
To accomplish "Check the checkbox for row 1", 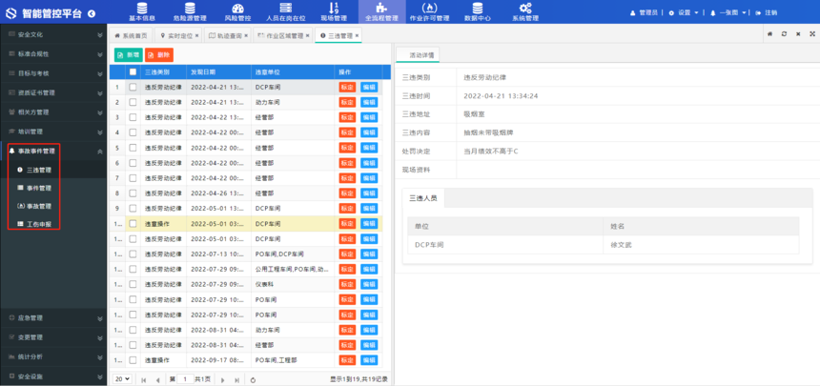I will 133,87.
